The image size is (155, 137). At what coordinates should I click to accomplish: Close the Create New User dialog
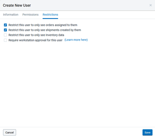(x=150, y=5)
